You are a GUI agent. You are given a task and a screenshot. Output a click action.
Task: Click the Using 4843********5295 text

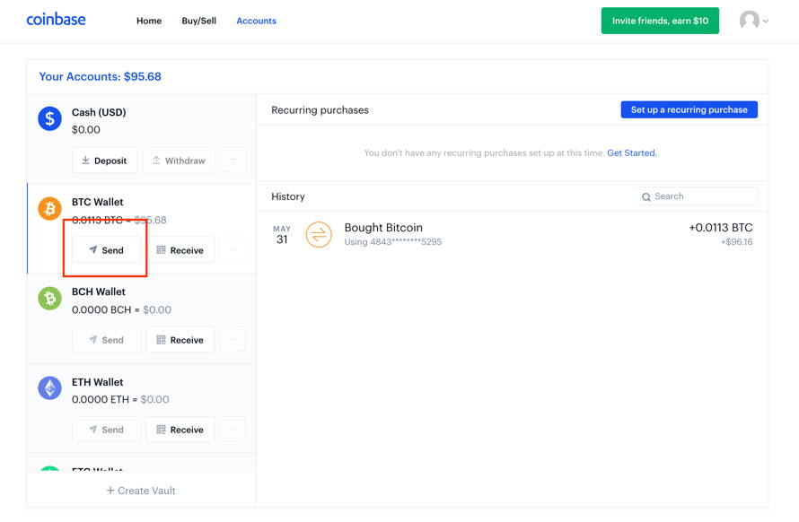pos(393,242)
